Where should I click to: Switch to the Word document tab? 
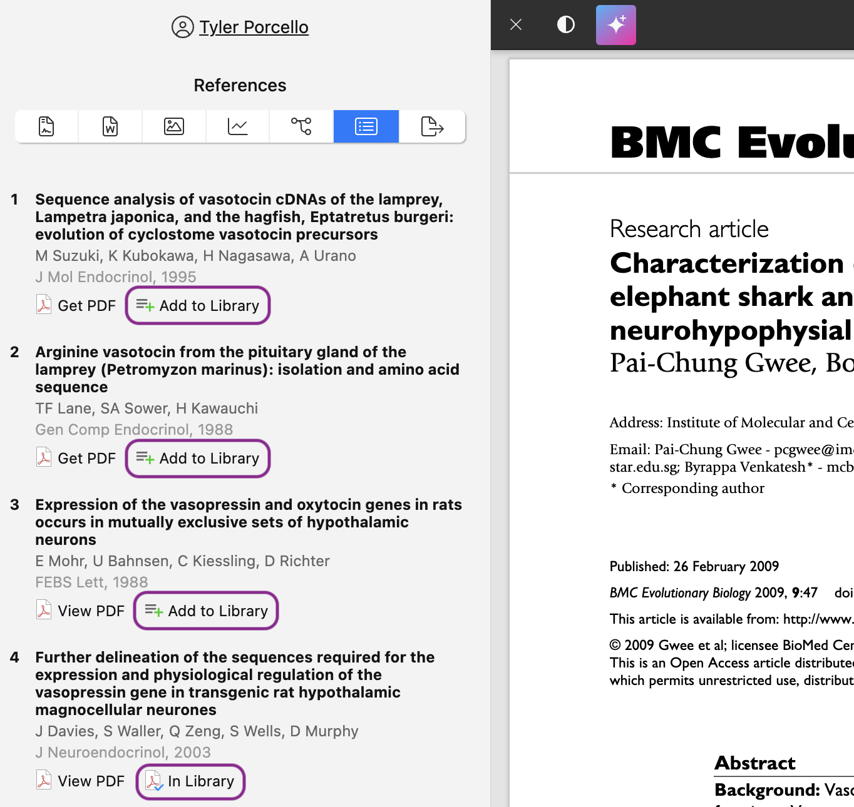click(110, 126)
